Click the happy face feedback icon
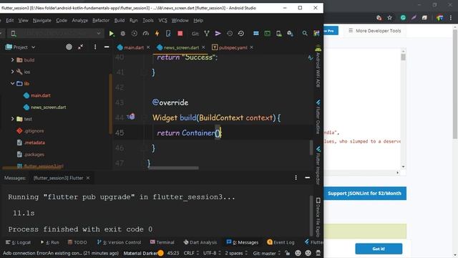 point(298,253)
